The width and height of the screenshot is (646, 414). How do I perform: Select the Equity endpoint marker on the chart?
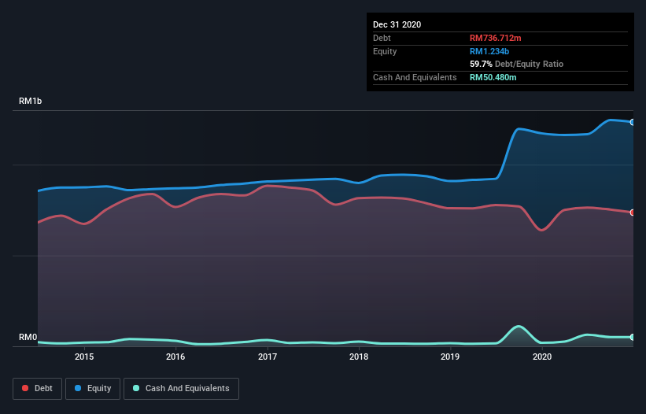(x=633, y=122)
